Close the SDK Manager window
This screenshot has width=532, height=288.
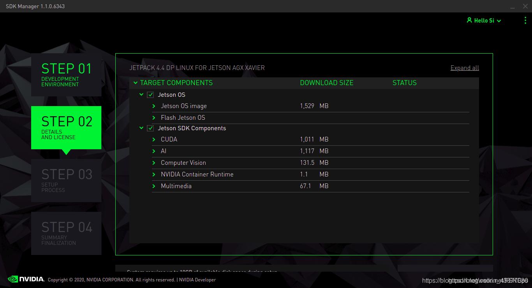coord(525,6)
